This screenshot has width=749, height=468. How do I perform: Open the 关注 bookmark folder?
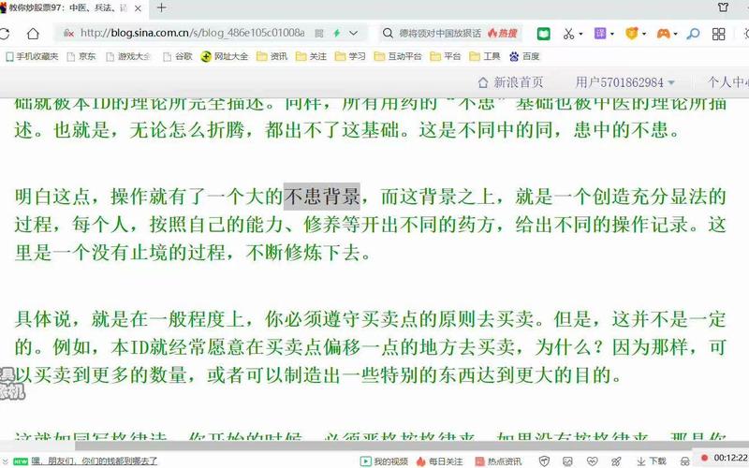[311, 56]
